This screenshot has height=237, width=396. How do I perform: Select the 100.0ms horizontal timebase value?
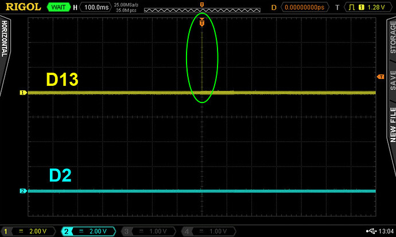point(96,7)
